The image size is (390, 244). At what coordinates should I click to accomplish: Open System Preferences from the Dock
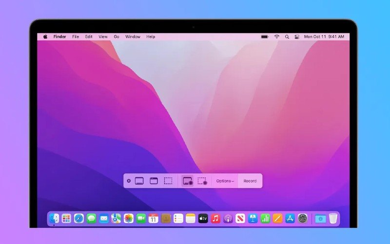[303, 218]
